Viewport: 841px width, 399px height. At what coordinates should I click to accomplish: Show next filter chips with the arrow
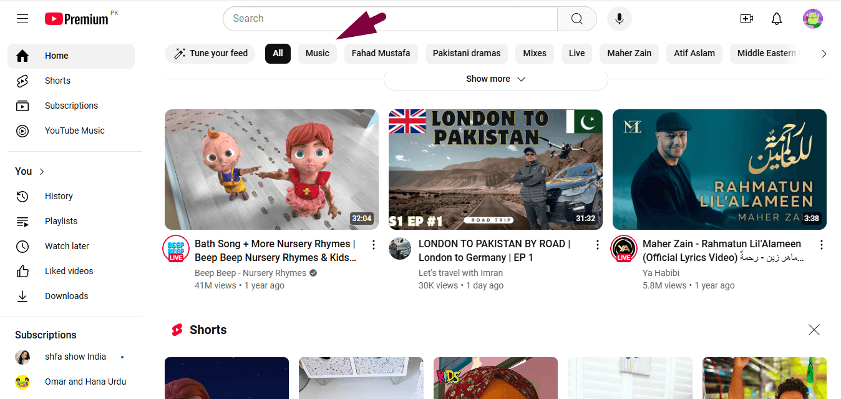pyautogui.click(x=824, y=54)
